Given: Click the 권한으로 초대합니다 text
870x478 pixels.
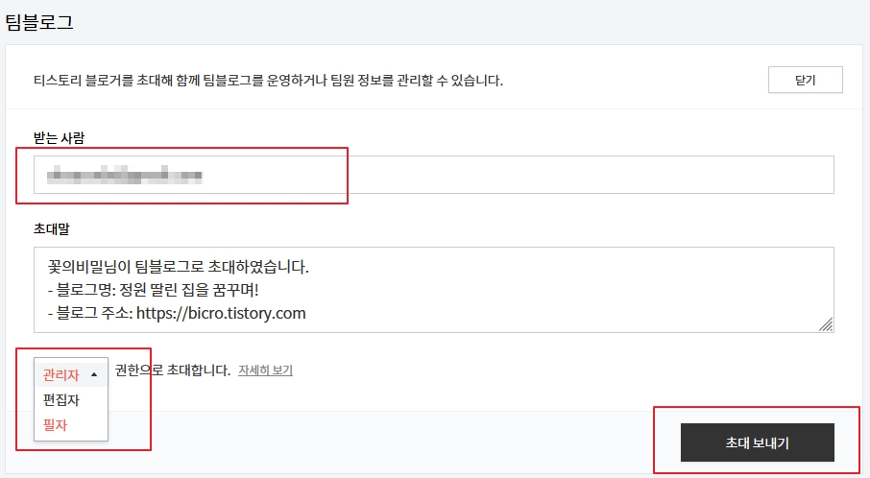Looking at the screenshot, I should click(172, 370).
